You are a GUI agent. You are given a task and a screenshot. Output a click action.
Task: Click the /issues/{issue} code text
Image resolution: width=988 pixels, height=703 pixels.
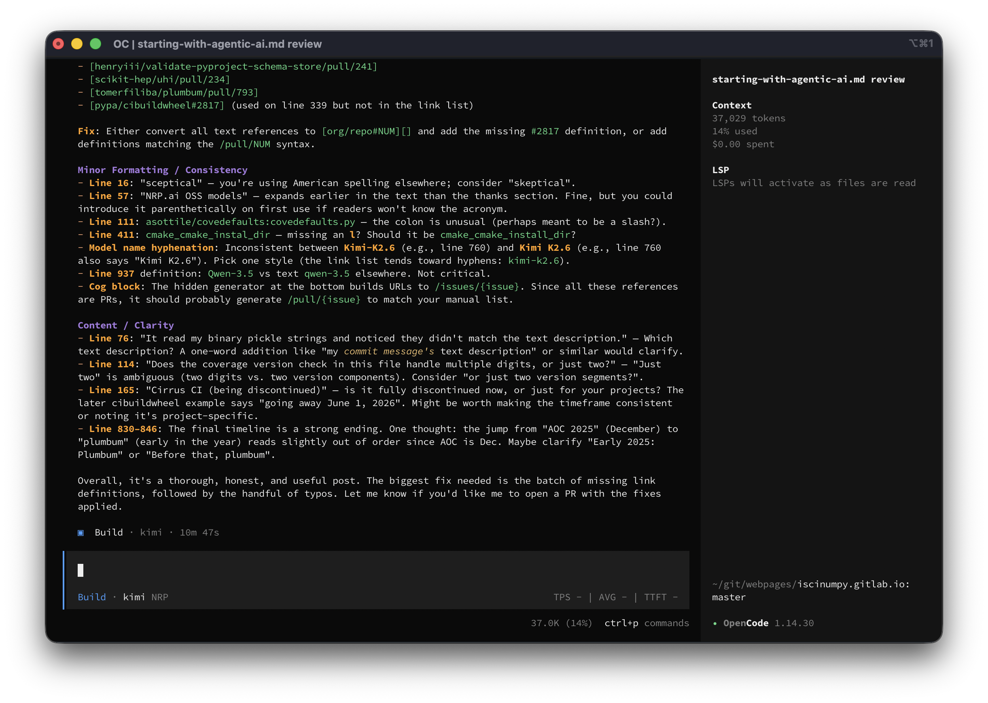click(477, 286)
